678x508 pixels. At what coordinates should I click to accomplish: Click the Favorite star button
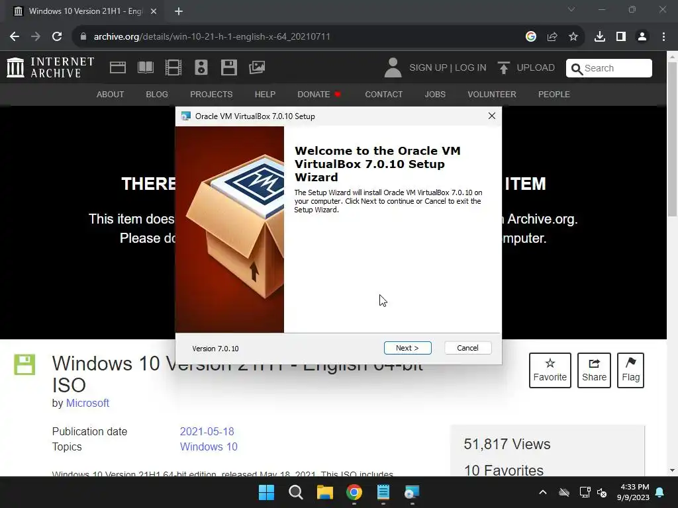pyautogui.click(x=550, y=370)
